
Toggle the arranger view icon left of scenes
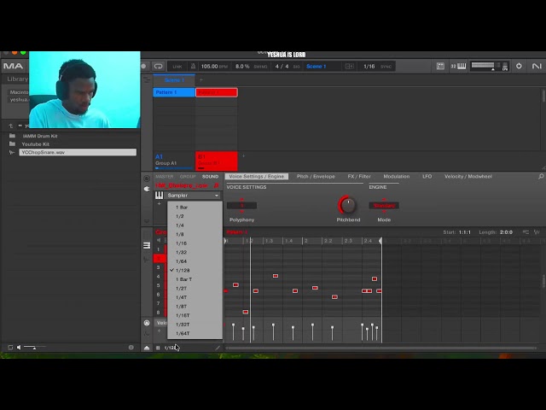[147, 80]
